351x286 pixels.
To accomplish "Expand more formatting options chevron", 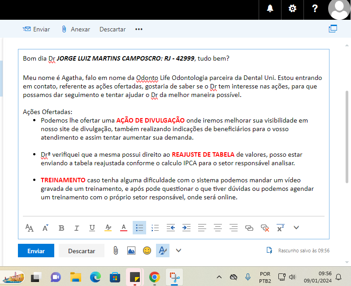I will [x=296, y=228].
